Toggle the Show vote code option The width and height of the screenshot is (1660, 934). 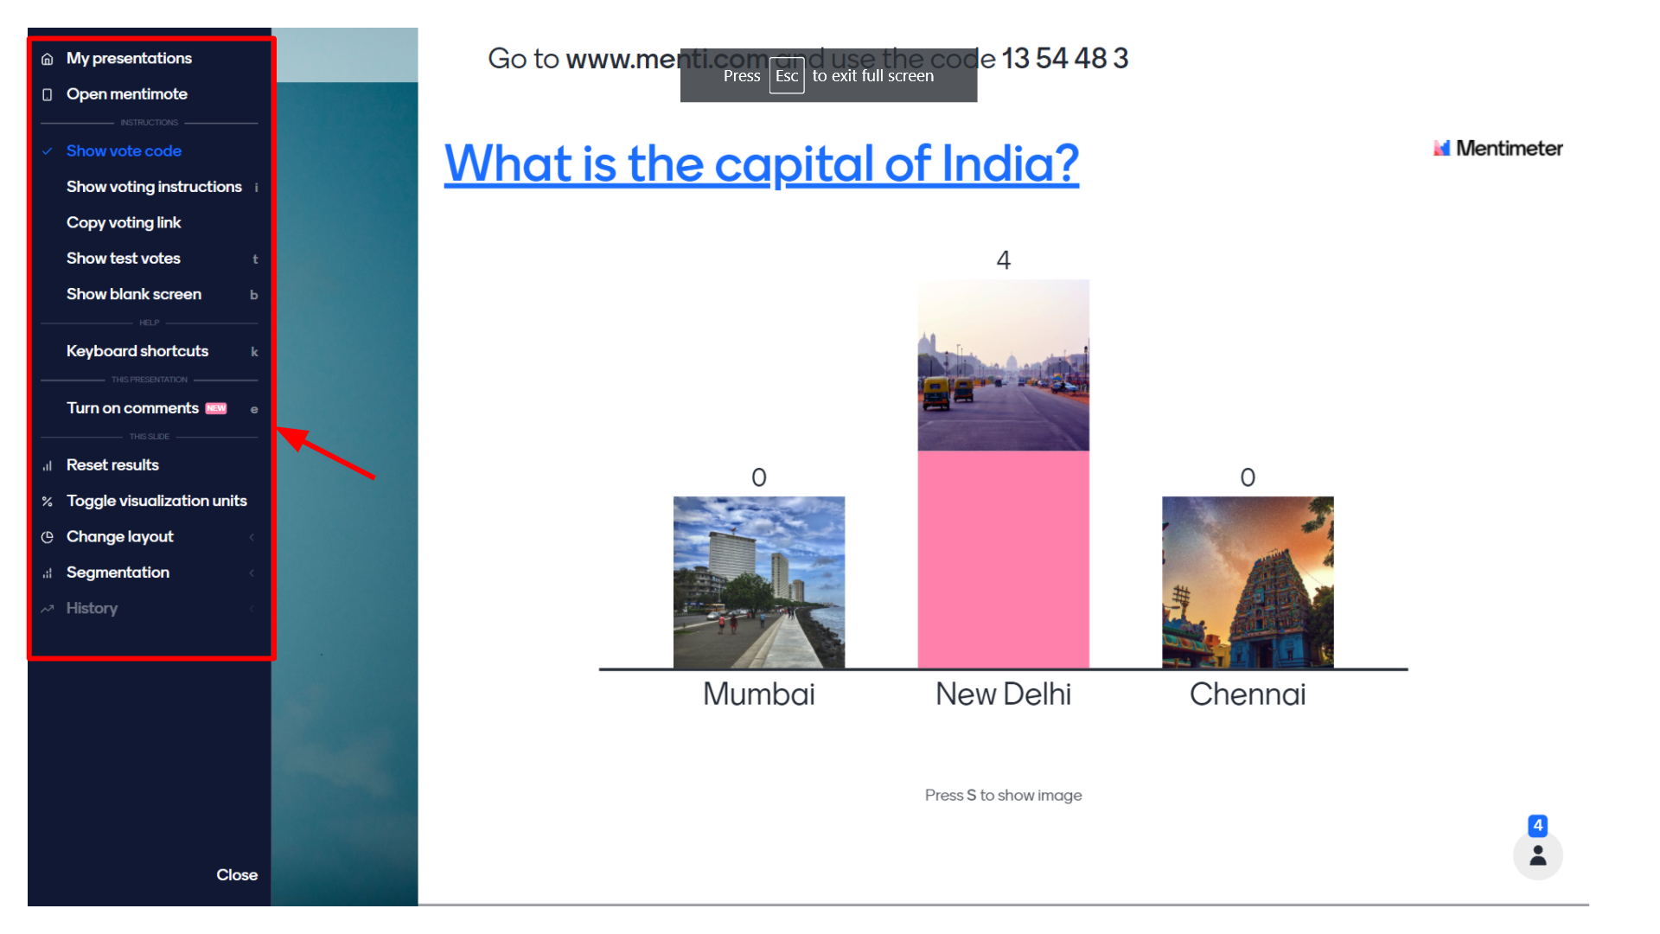coord(124,151)
